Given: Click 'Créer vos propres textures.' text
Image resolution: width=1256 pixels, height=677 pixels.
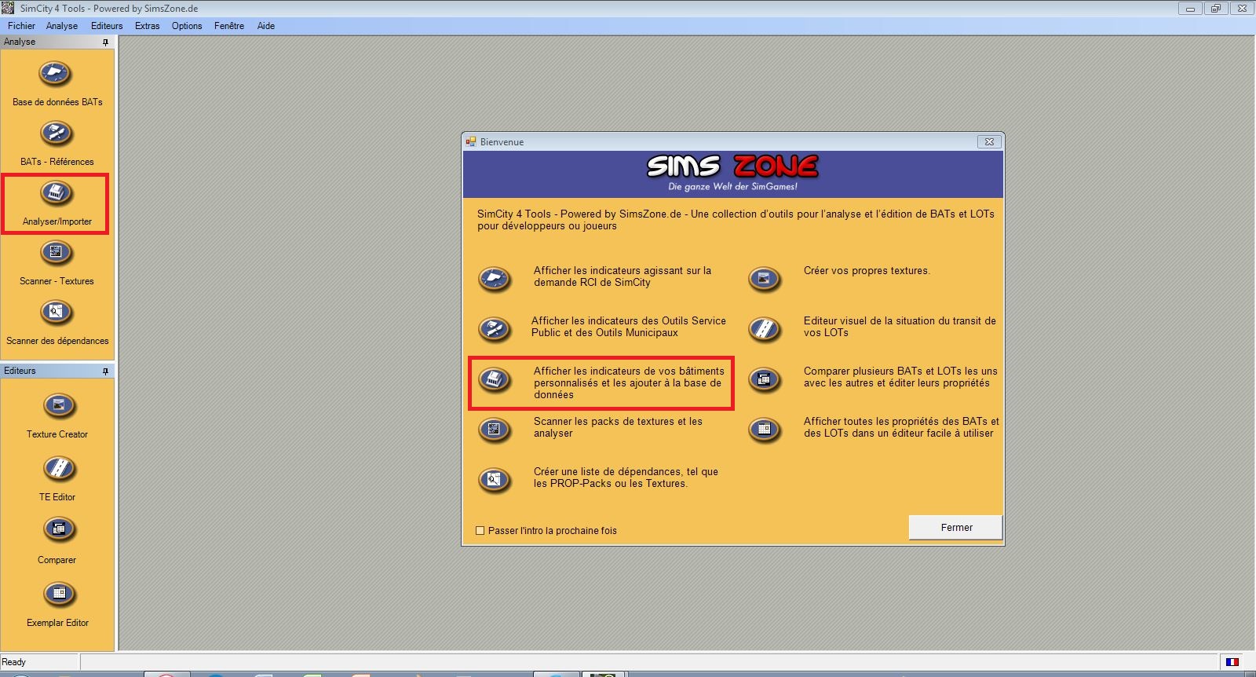Looking at the screenshot, I should [867, 271].
